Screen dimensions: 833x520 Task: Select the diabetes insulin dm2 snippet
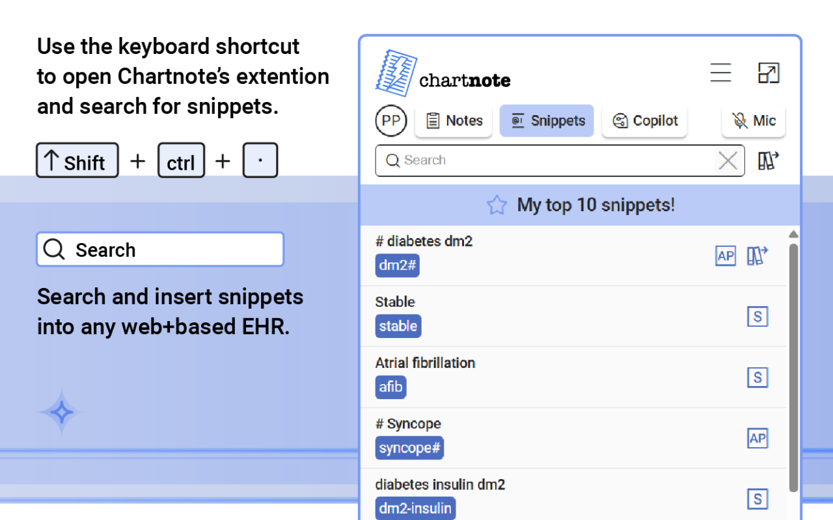point(440,485)
